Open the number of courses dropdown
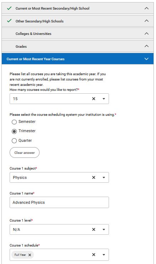Screen dimensions: 156x264 (104, 99)
